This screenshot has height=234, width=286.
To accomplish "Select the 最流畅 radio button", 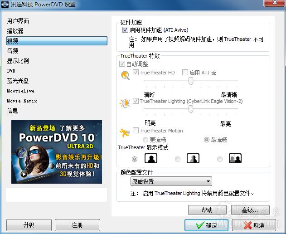I will 207,140.
